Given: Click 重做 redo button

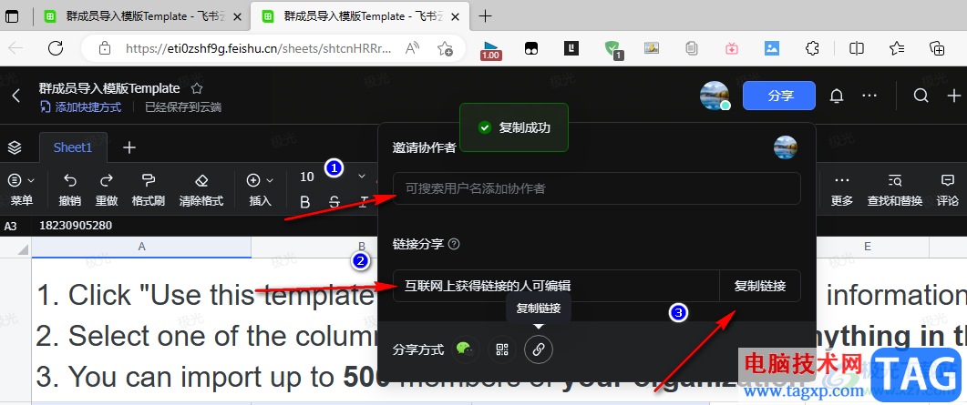Looking at the screenshot, I should (107, 189).
